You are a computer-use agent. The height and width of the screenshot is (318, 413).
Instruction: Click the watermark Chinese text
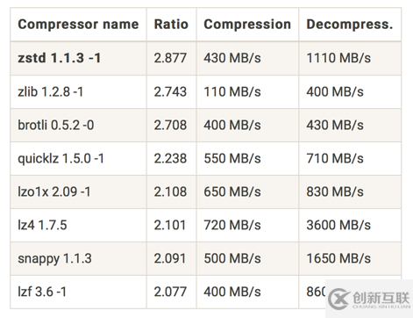381,298
